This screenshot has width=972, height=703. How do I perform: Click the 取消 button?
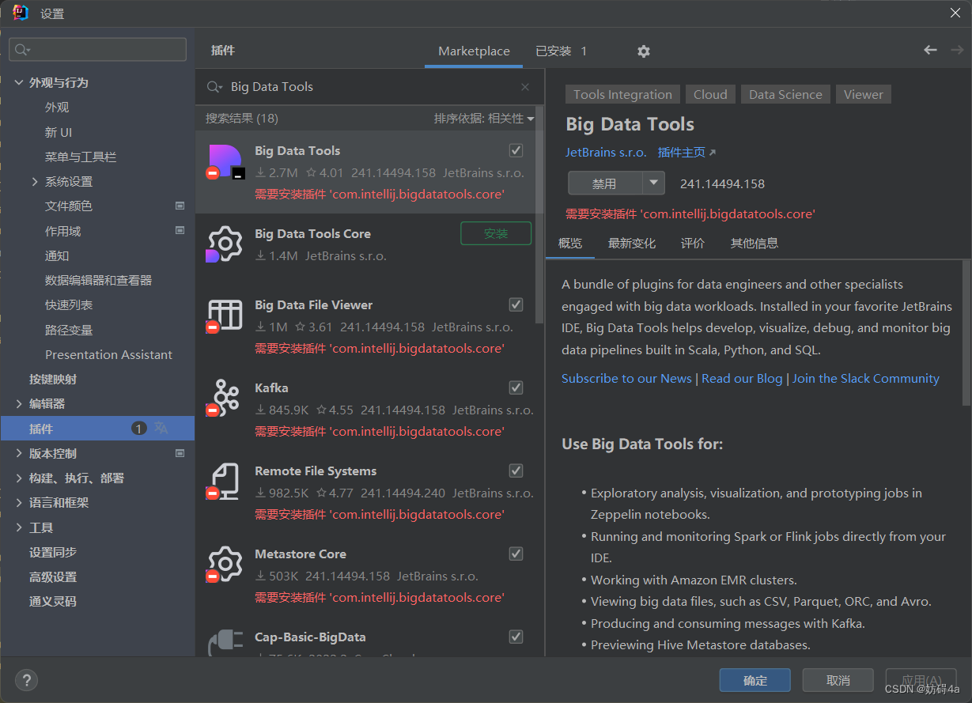(838, 680)
